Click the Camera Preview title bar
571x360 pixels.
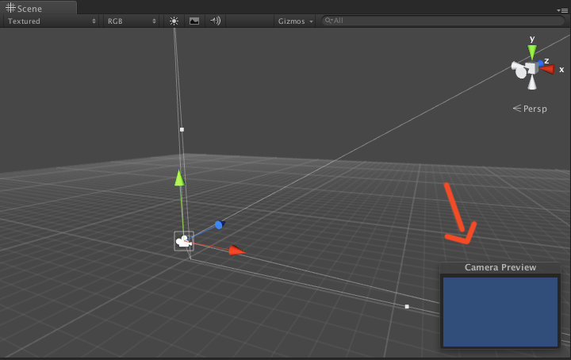pos(500,267)
